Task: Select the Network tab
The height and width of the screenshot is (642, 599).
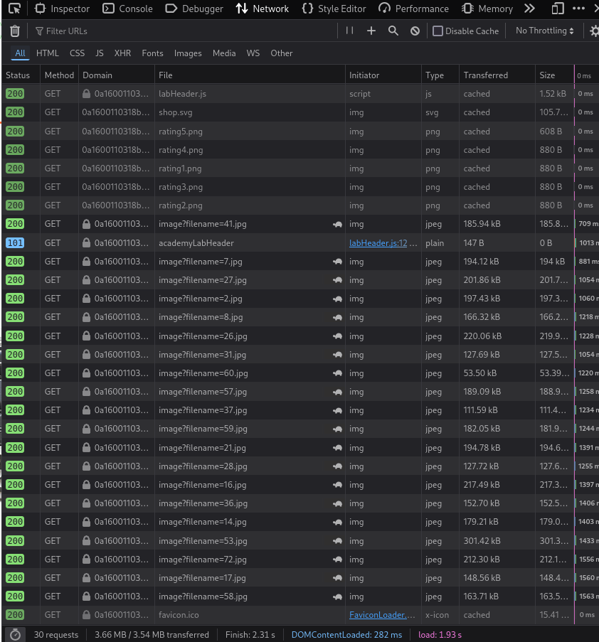Action: (x=263, y=9)
